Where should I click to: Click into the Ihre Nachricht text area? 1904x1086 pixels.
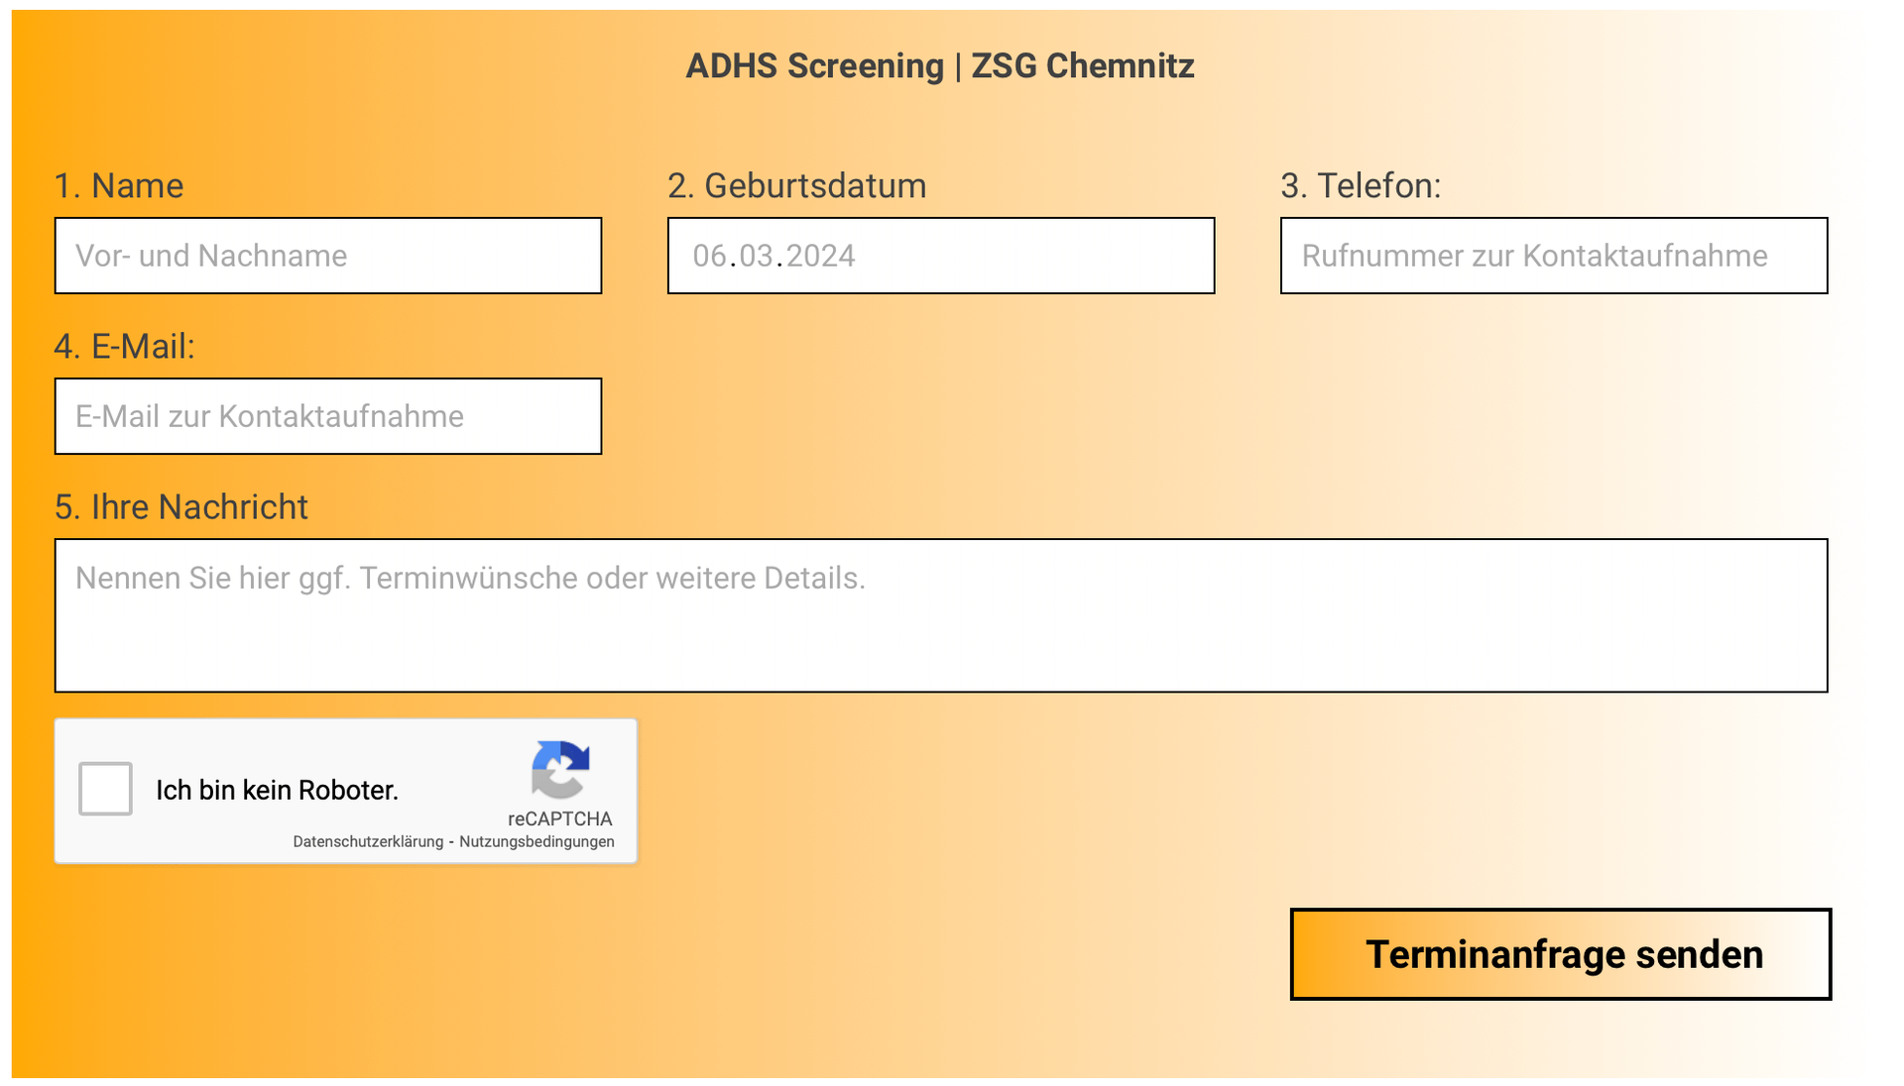tap(941, 615)
